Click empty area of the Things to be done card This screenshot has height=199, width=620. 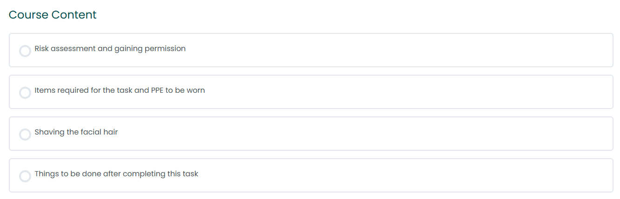click(405, 175)
